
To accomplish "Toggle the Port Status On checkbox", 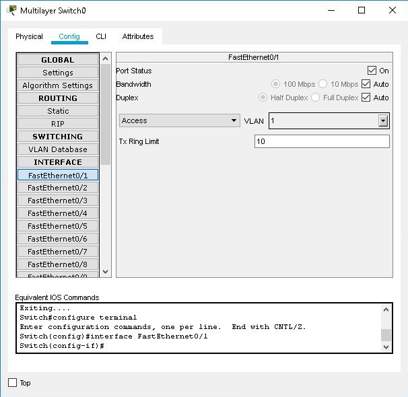I will (x=372, y=71).
